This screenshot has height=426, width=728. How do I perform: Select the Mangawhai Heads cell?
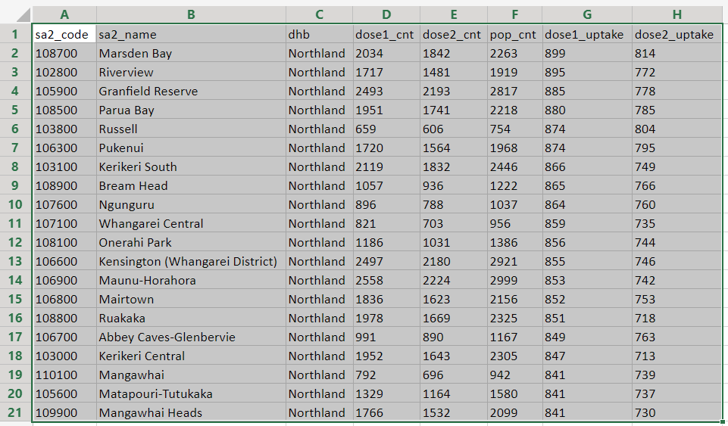click(191, 413)
